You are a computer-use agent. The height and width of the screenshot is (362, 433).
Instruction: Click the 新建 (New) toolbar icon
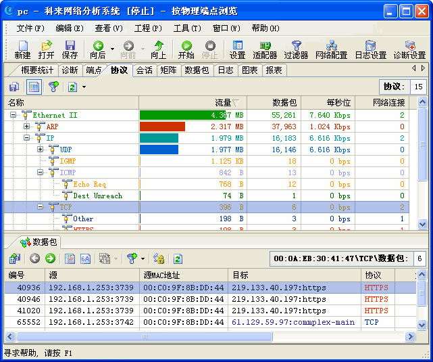23,50
